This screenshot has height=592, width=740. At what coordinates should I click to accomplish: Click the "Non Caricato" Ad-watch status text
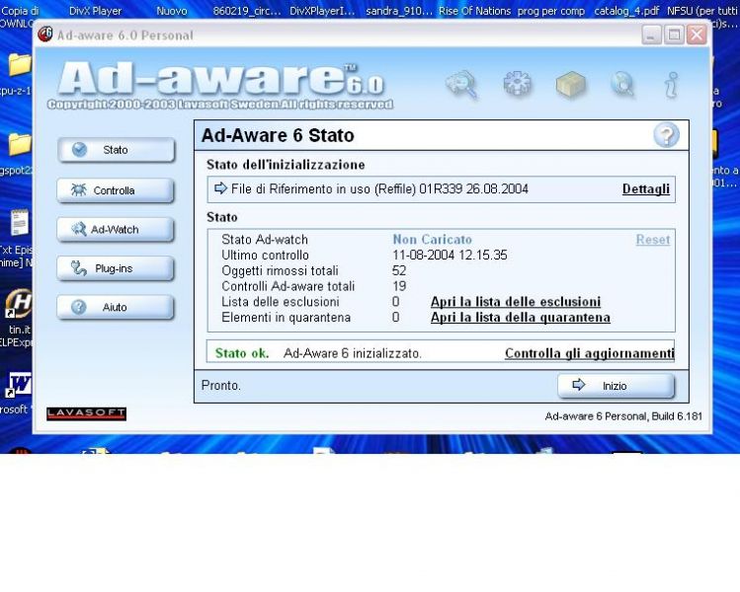(433, 240)
